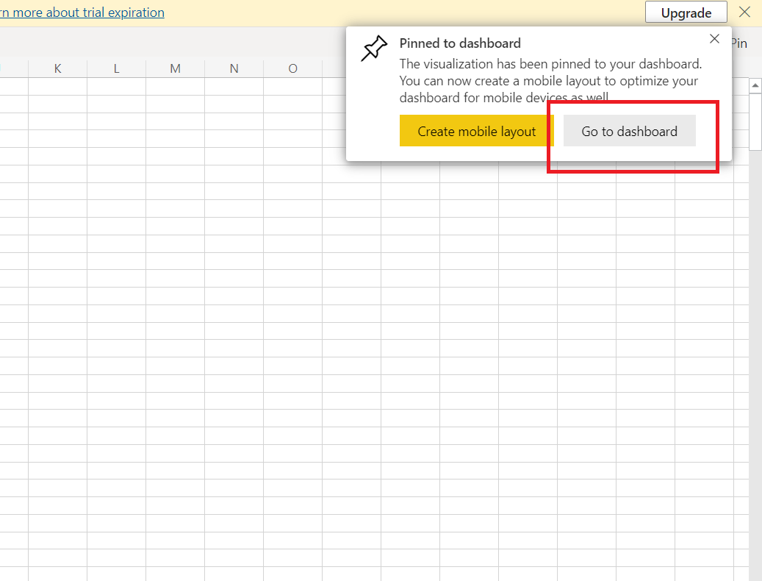
Task: Click the scrollbar up arrow
Action: click(x=755, y=85)
